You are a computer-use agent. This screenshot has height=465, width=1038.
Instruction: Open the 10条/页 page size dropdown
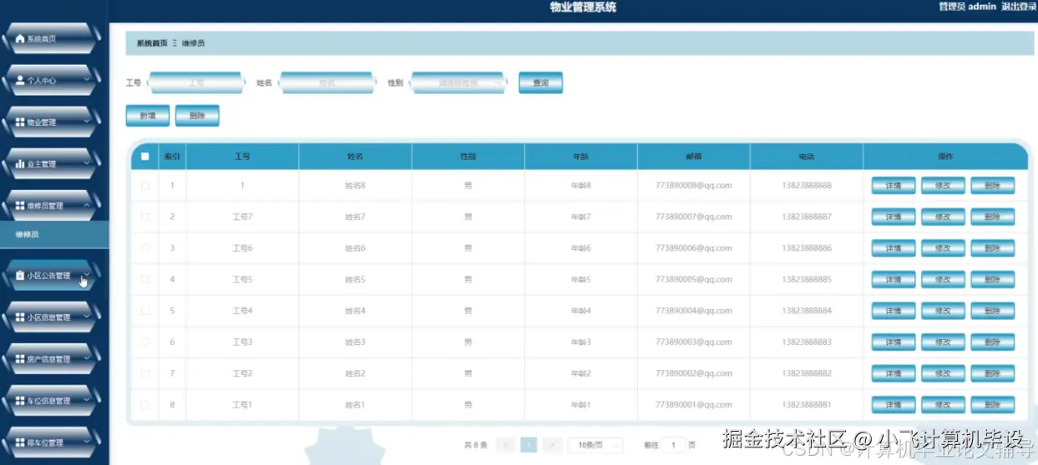coord(595,445)
